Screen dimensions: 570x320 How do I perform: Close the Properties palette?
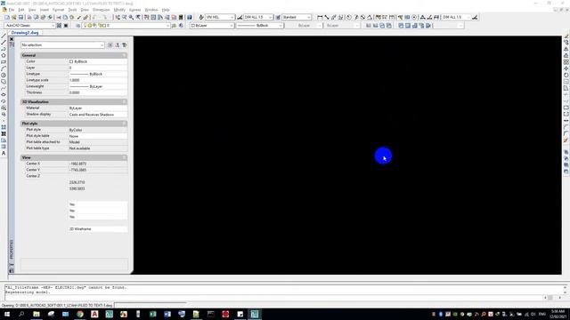click(12, 39)
